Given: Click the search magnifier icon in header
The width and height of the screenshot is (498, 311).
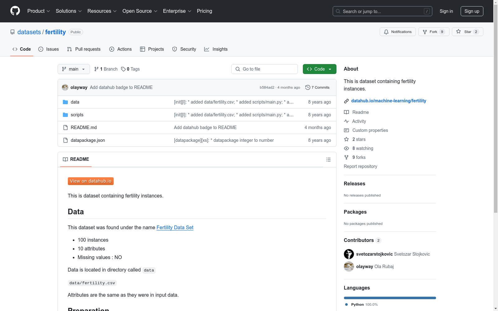Looking at the screenshot, I should (x=338, y=11).
